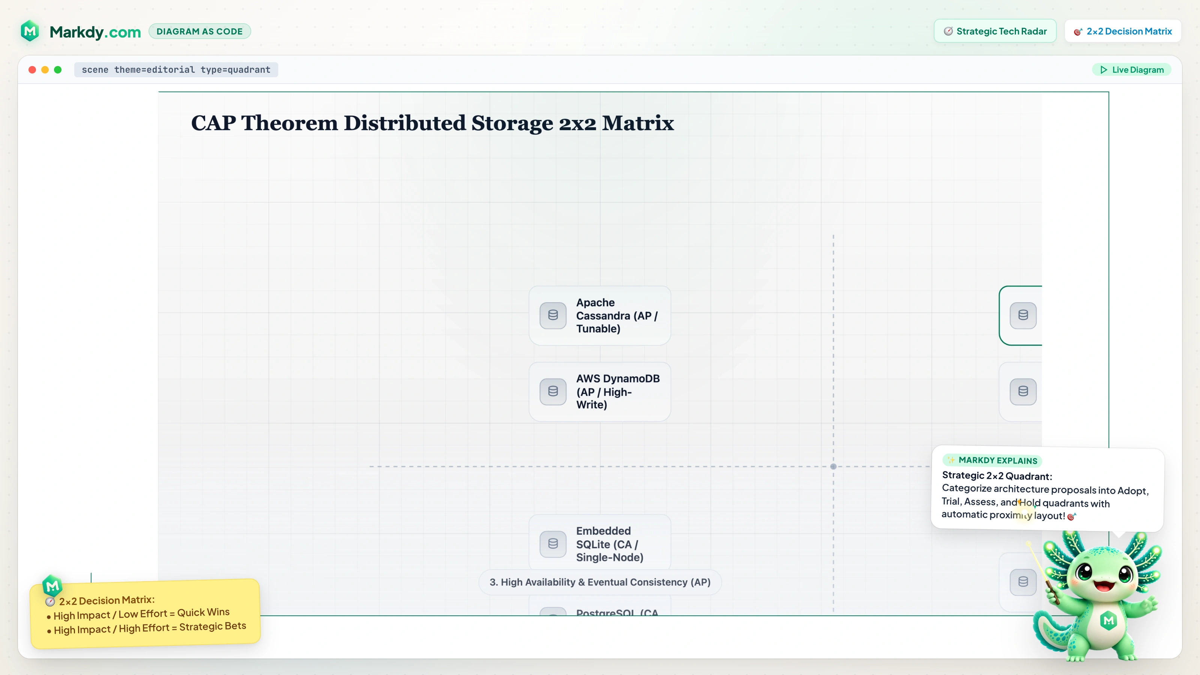
Task: Click the database icon on Embedded SQLite card
Action: 553,544
